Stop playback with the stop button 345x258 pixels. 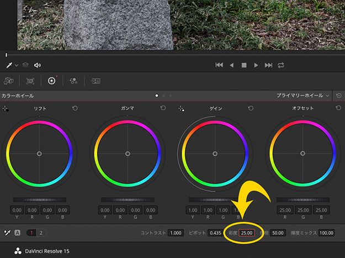click(243, 65)
